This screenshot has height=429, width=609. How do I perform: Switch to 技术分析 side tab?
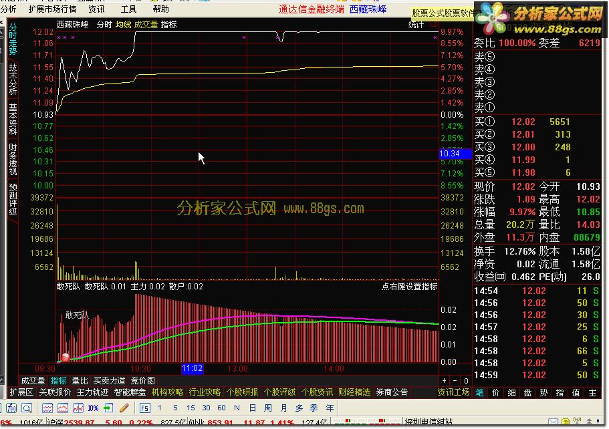pyautogui.click(x=13, y=80)
